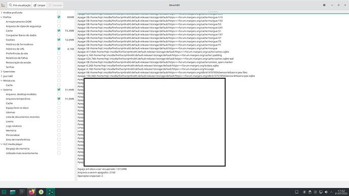Expand the Análise profunda category
The width and height of the screenshot is (349, 196).
click(x=2, y=13)
